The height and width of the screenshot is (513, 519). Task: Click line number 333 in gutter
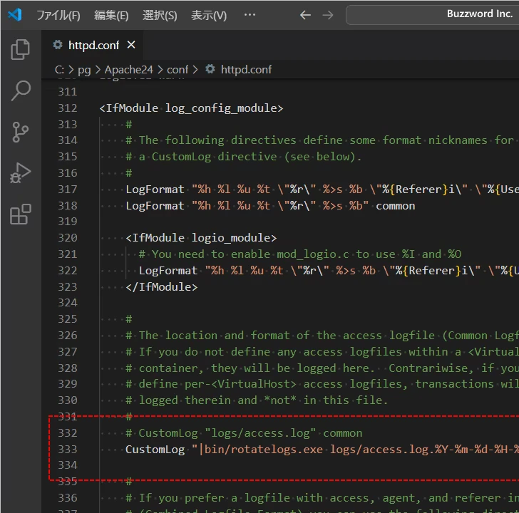(x=67, y=449)
